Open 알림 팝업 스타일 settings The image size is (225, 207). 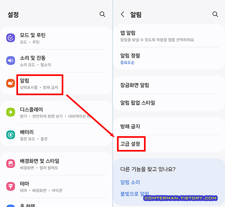(169, 103)
